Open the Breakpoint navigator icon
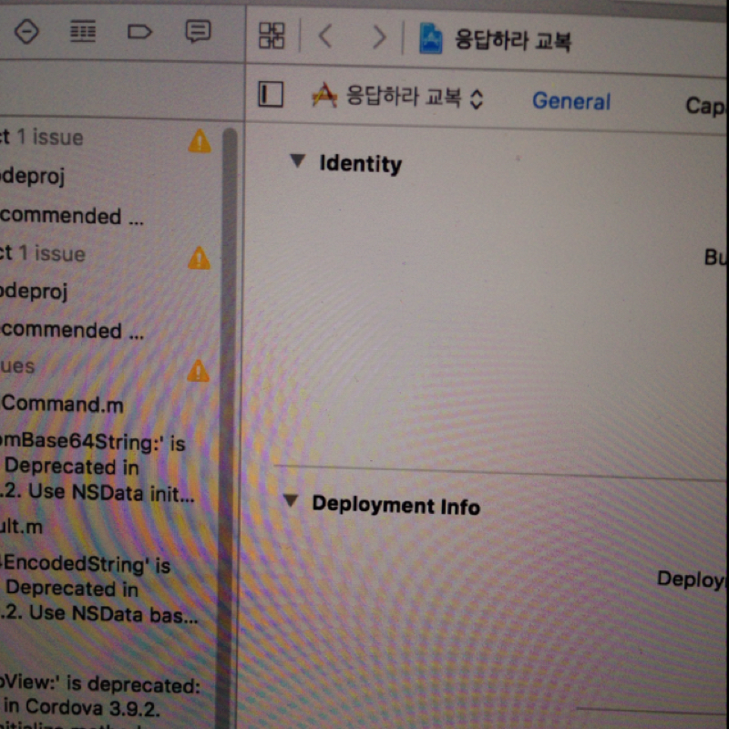The height and width of the screenshot is (729, 729). [139, 32]
